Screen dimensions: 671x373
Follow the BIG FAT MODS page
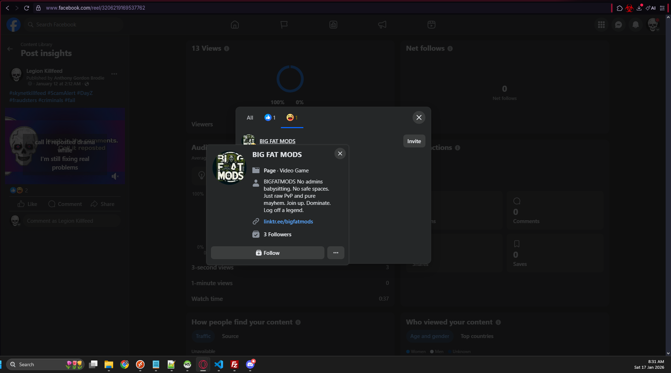268,253
